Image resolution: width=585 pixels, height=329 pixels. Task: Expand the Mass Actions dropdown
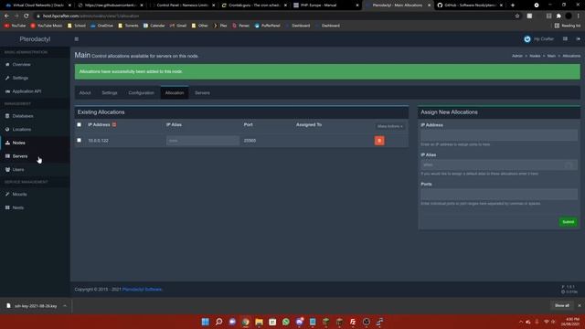point(390,126)
